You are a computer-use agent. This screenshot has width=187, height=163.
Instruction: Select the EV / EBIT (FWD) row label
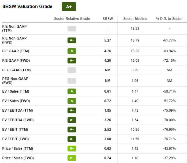tap(15, 139)
